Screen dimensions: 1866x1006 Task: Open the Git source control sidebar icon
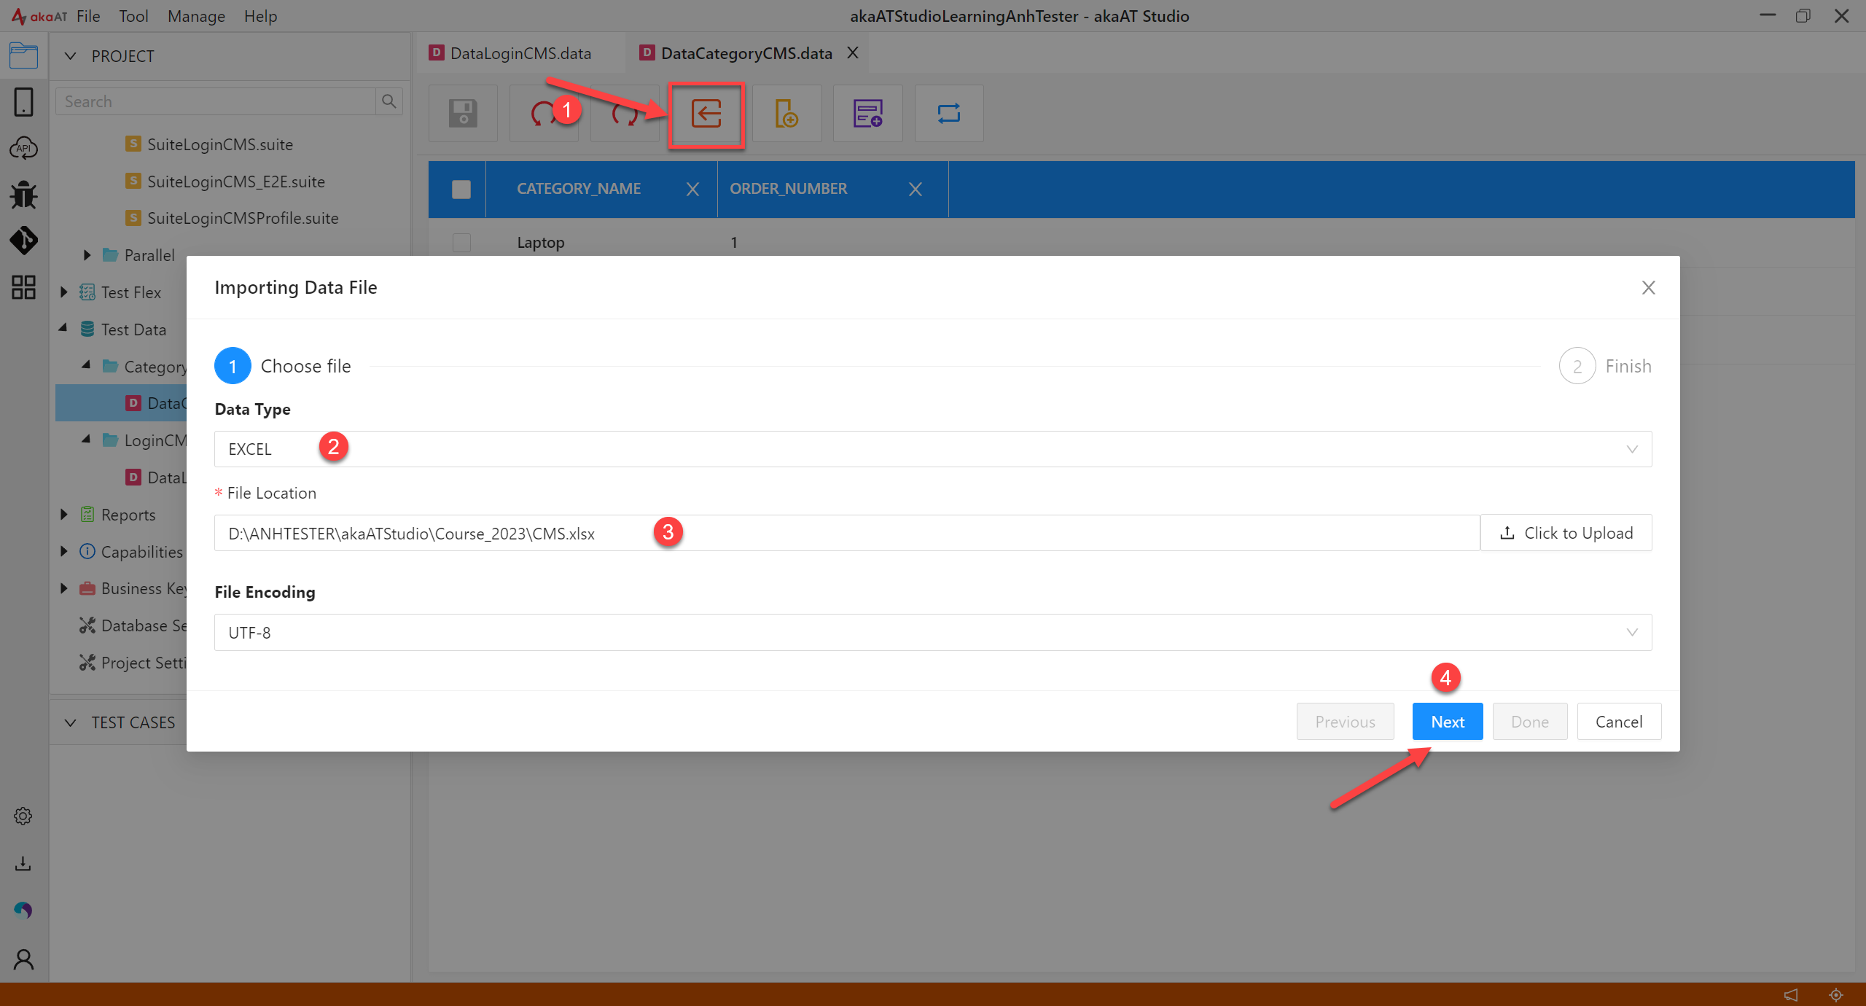tap(23, 241)
